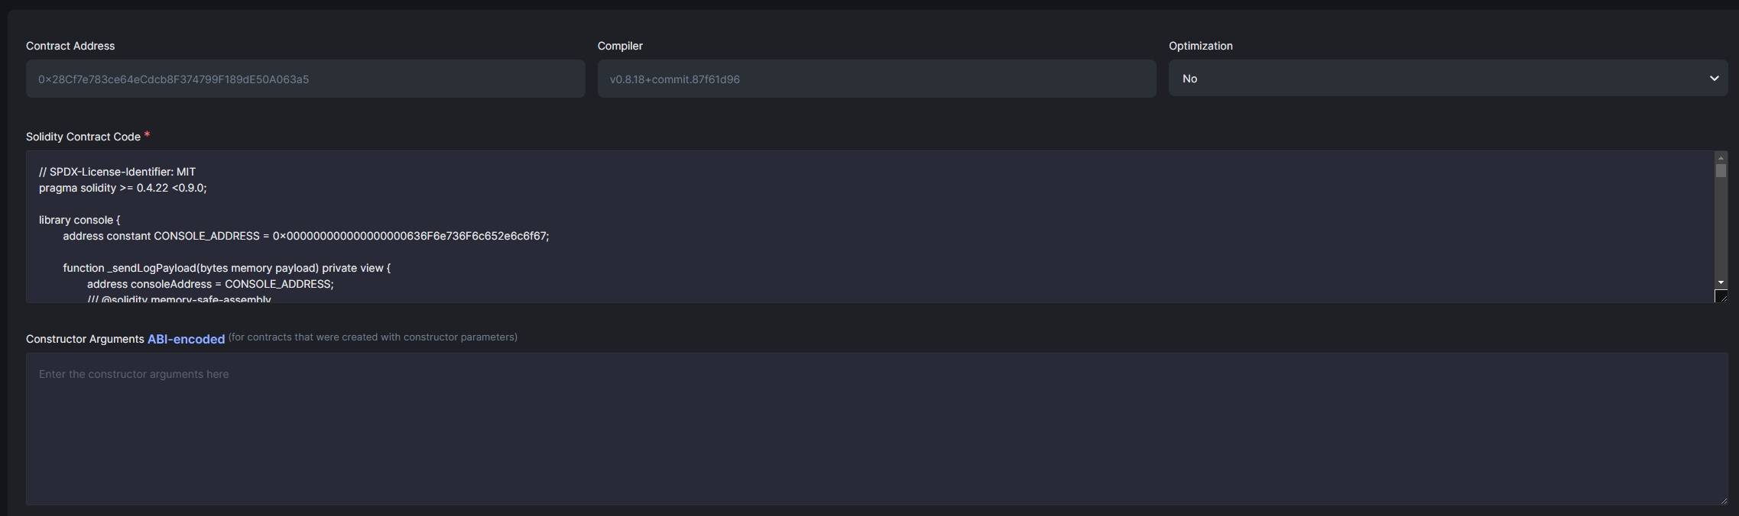Click the 'library console {' line
Viewport: 1739px width, 516px height.
(x=79, y=220)
